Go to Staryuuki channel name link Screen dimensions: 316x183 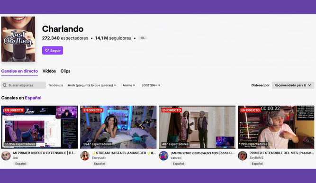[x=99, y=158]
